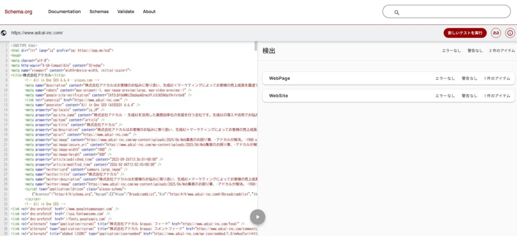The height and width of the screenshot is (236, 517).
Task: Click the canonical link code line 12
Action: [76, 100]
